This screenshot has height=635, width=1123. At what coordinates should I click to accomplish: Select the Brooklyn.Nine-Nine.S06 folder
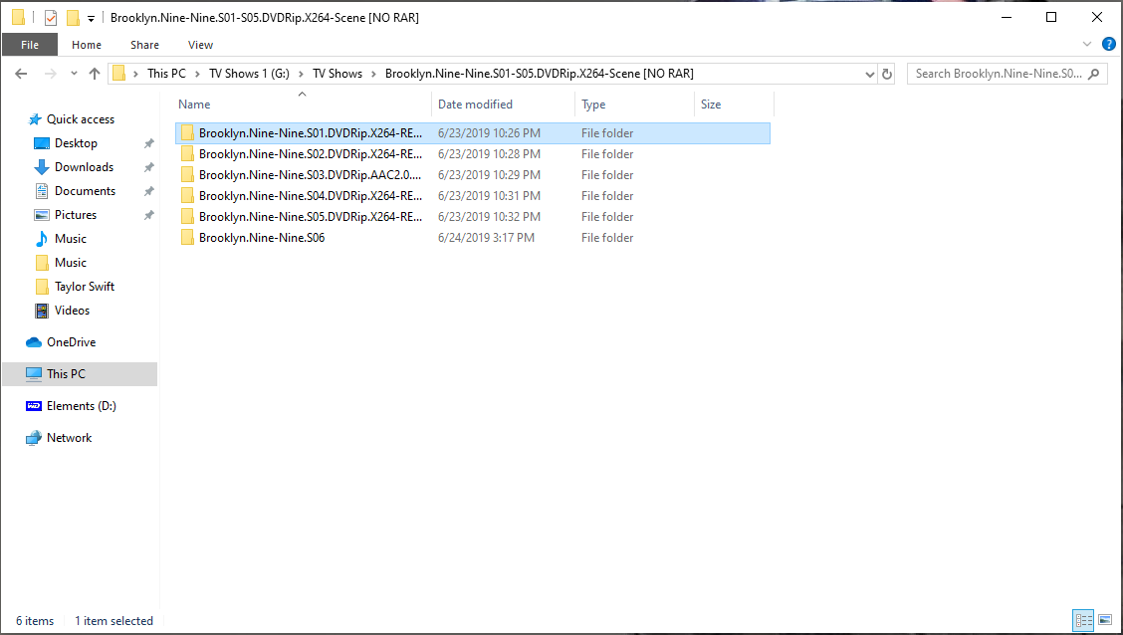(473, 237)
